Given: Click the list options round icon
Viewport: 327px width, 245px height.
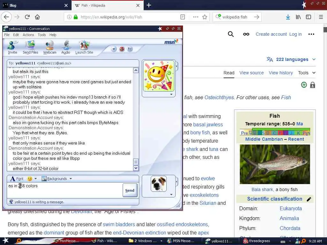Looking at the screenshot, I should 130,49.
